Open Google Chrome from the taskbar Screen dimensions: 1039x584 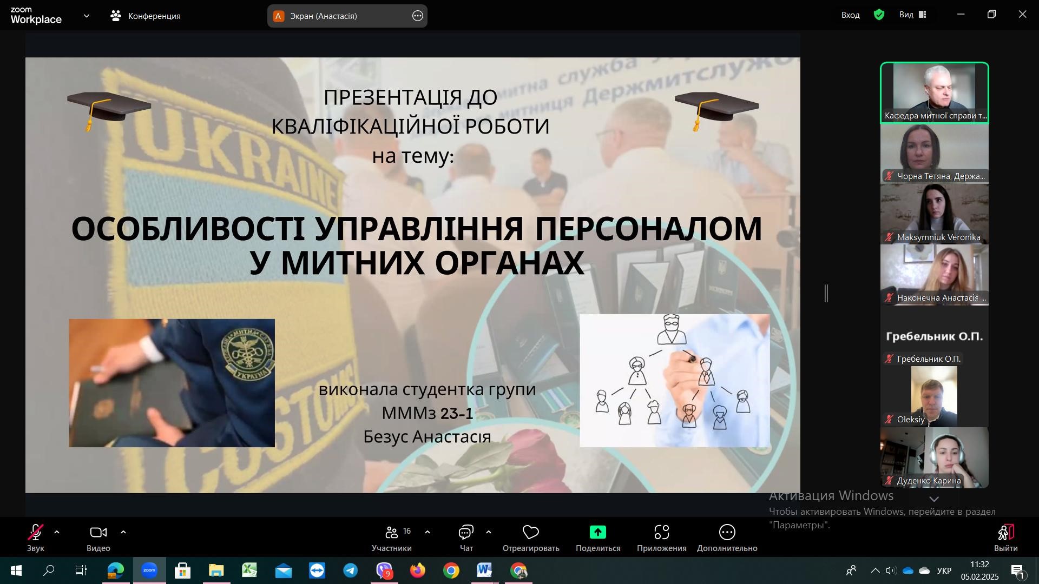451,570
